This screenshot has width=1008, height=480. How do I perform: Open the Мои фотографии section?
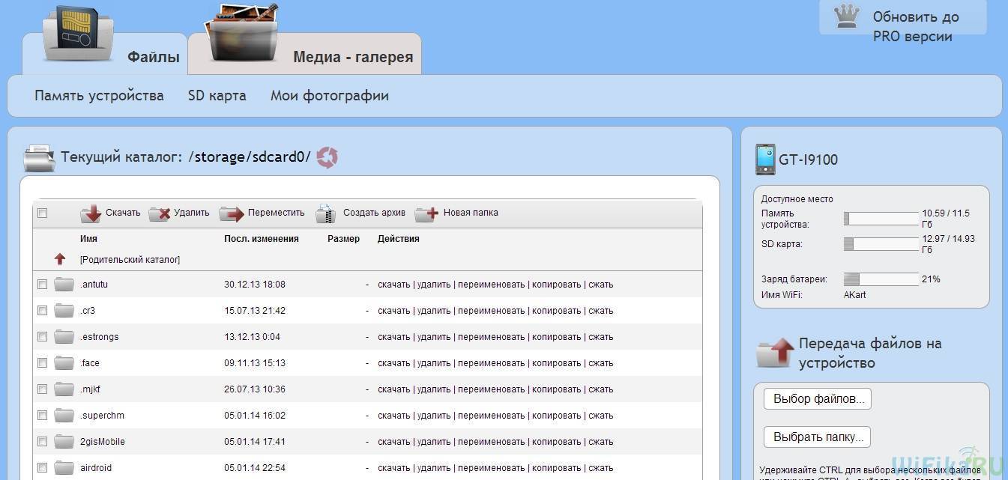pyautogui.click(x=329, y=96)
